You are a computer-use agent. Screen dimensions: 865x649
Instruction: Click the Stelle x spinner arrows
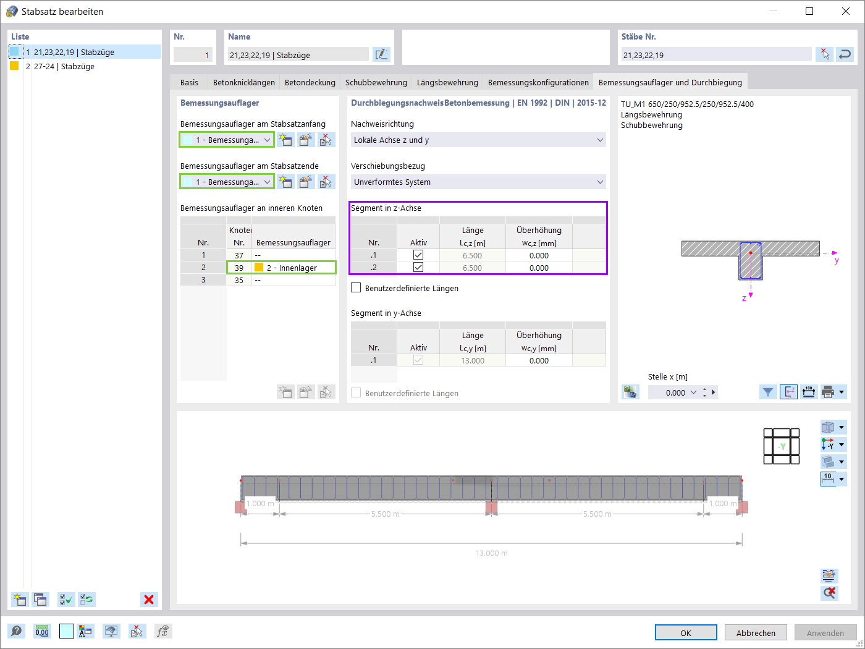(704, 392)
